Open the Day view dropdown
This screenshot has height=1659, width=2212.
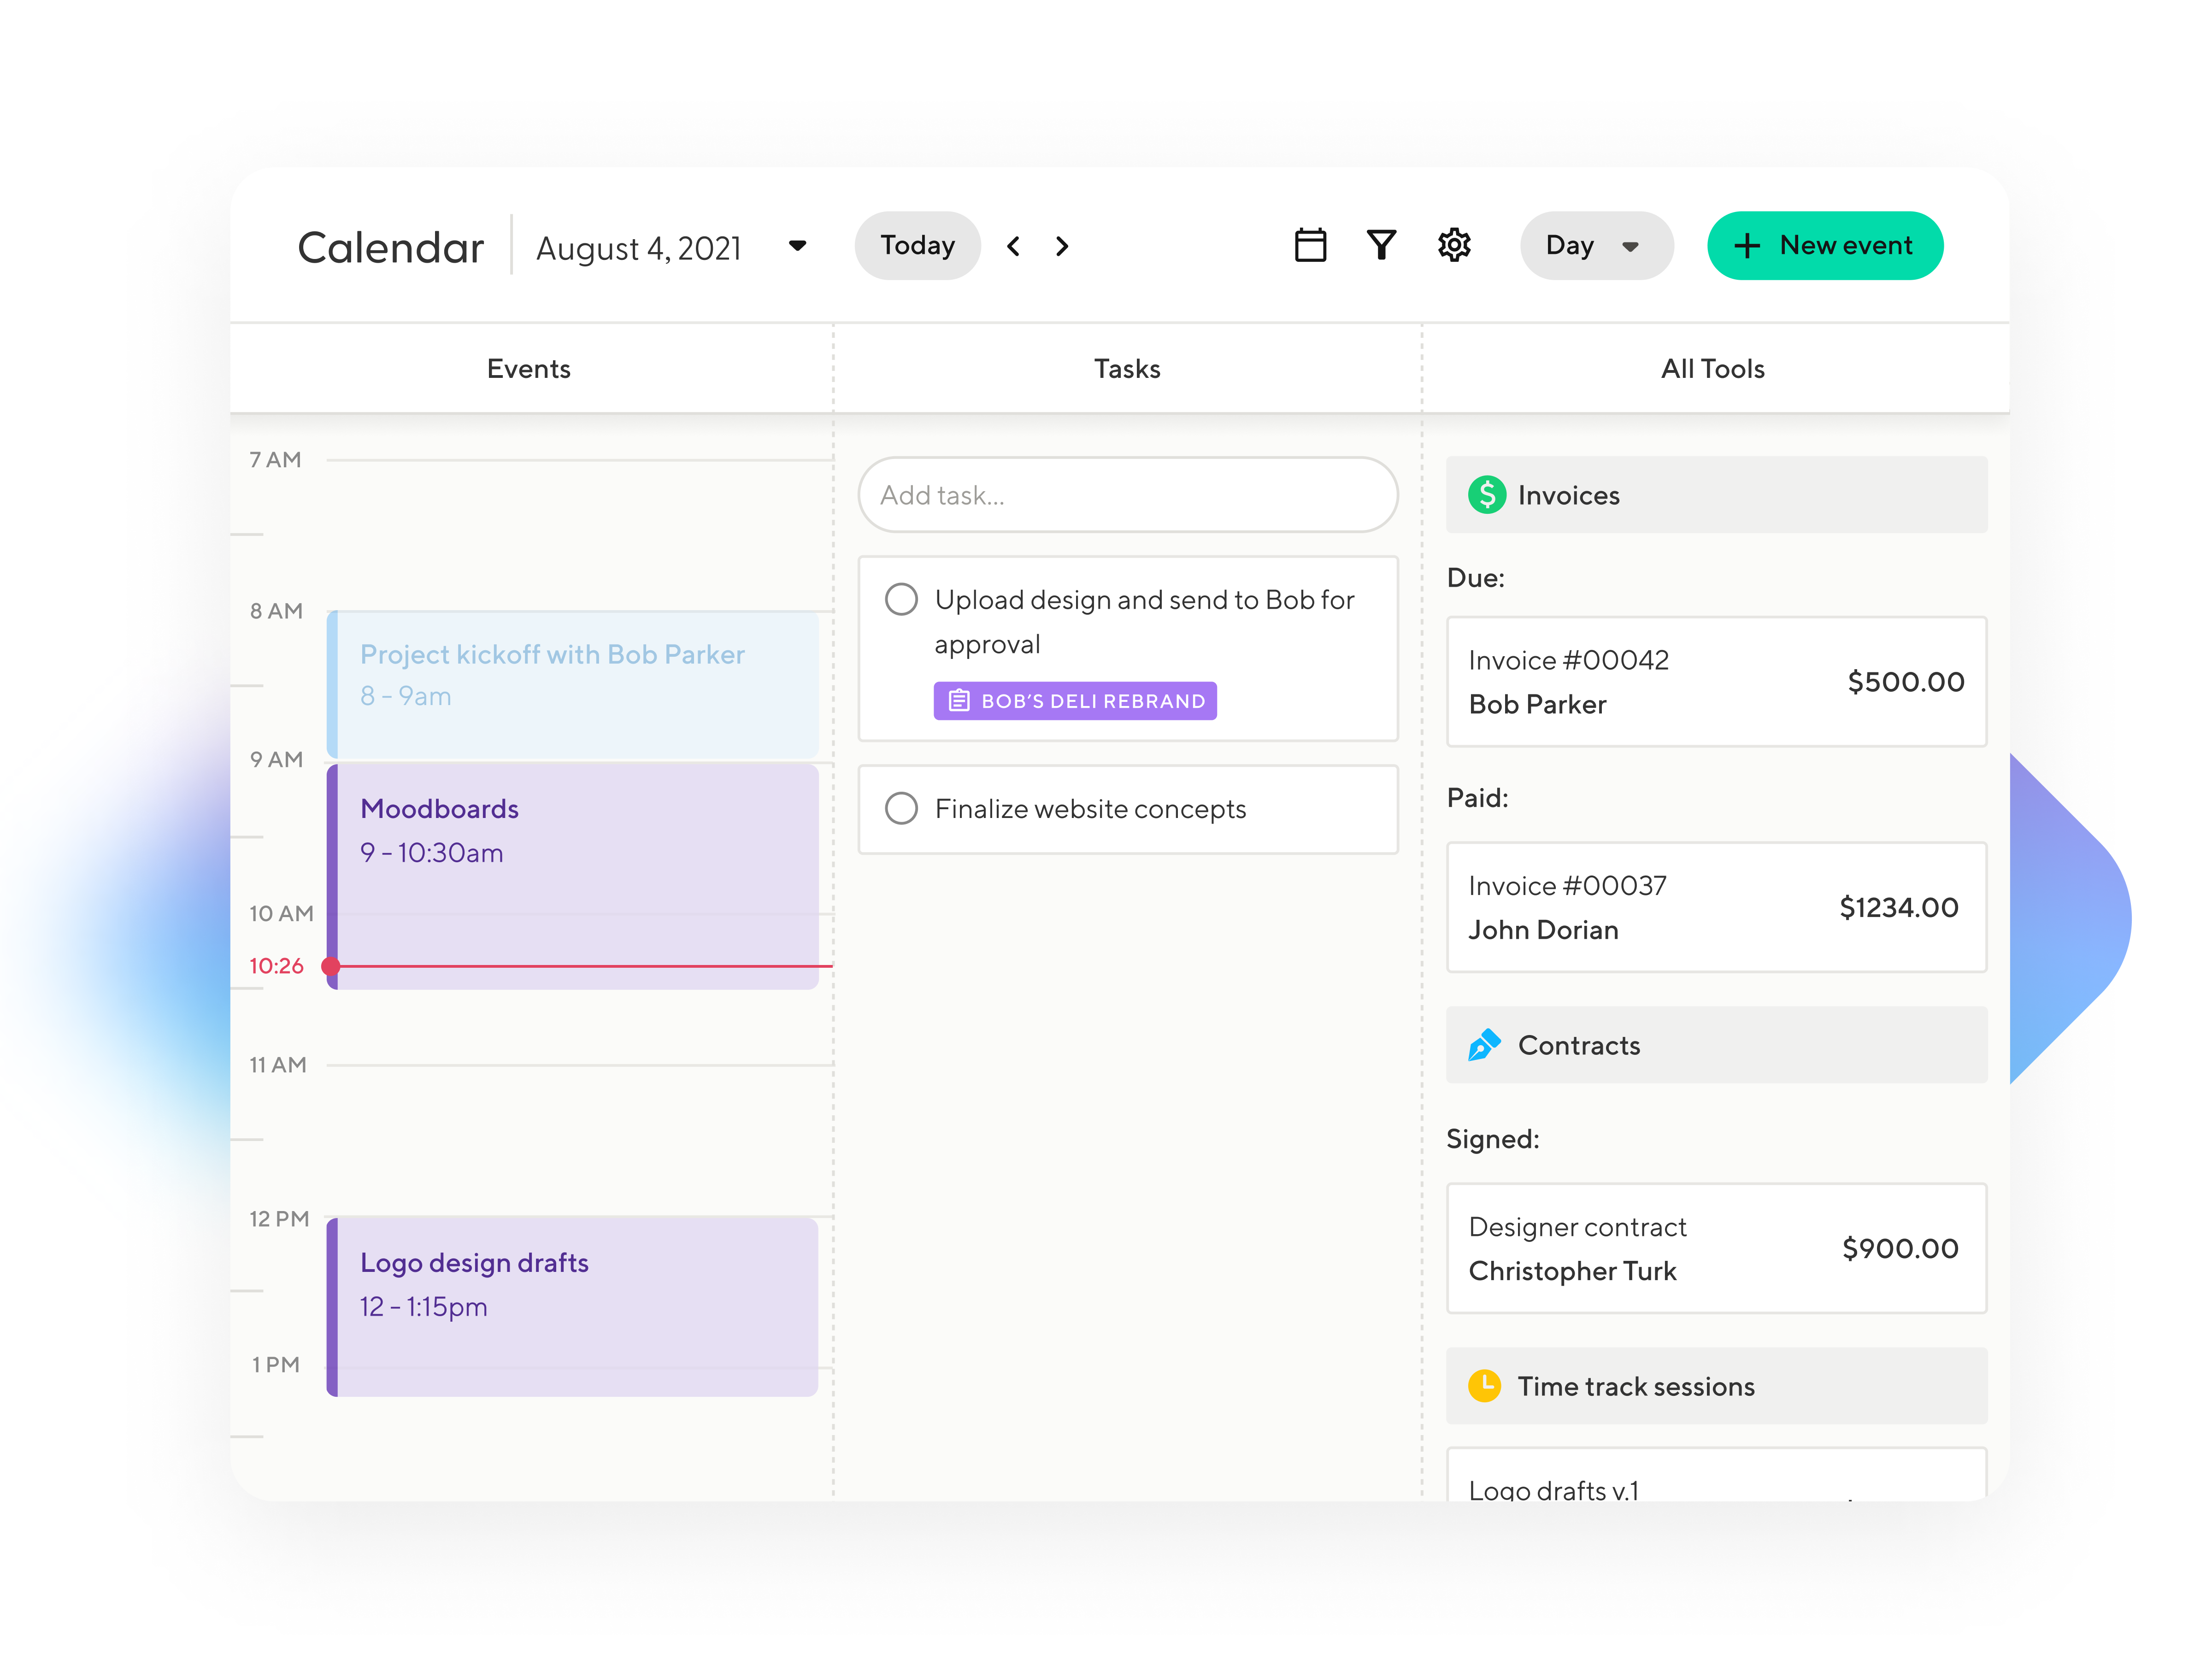point(1596,246)
